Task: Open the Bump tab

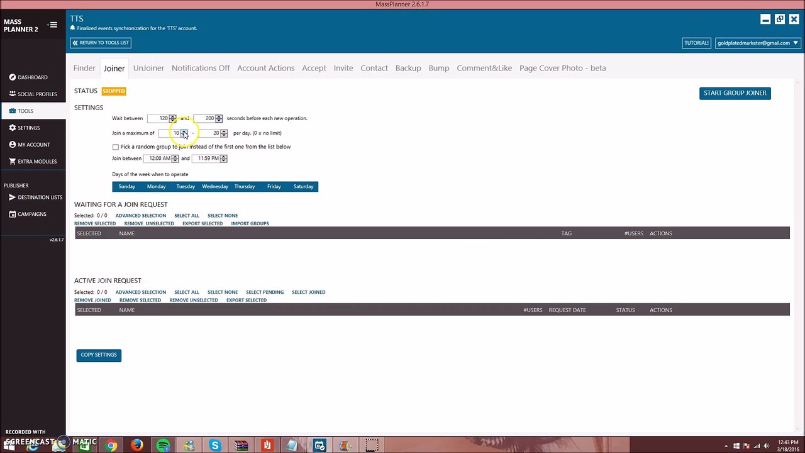Action: point(439,68)
